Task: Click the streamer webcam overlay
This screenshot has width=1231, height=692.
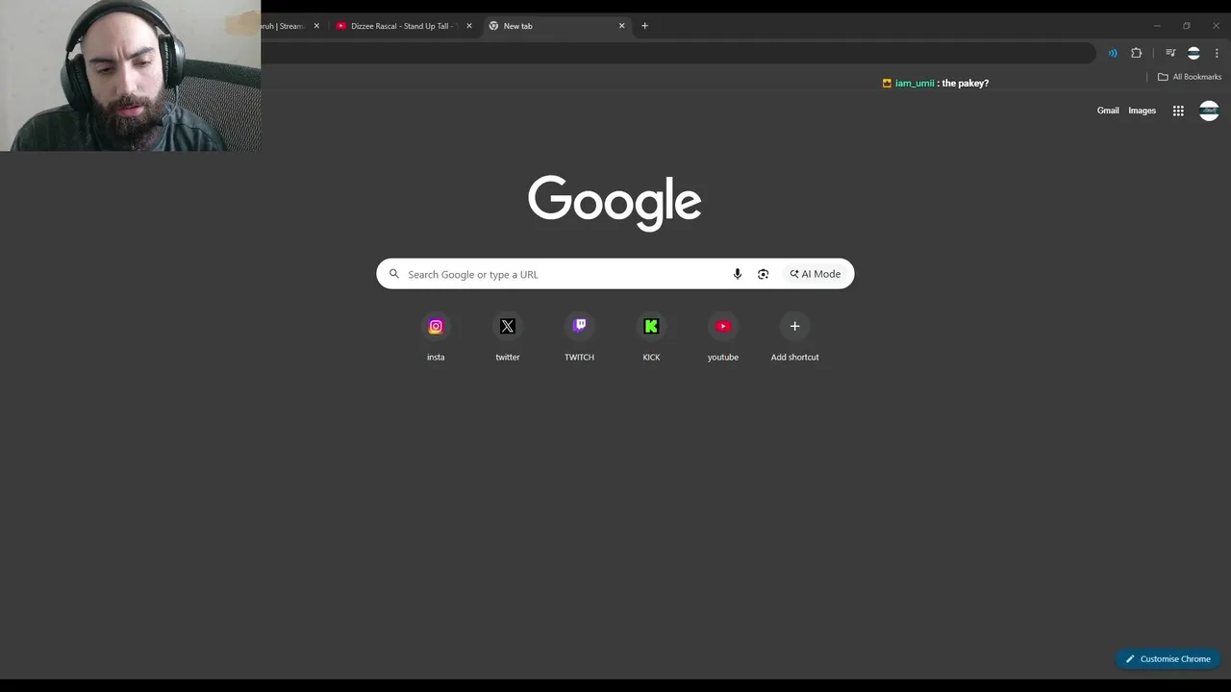Action: pos(130,75)
